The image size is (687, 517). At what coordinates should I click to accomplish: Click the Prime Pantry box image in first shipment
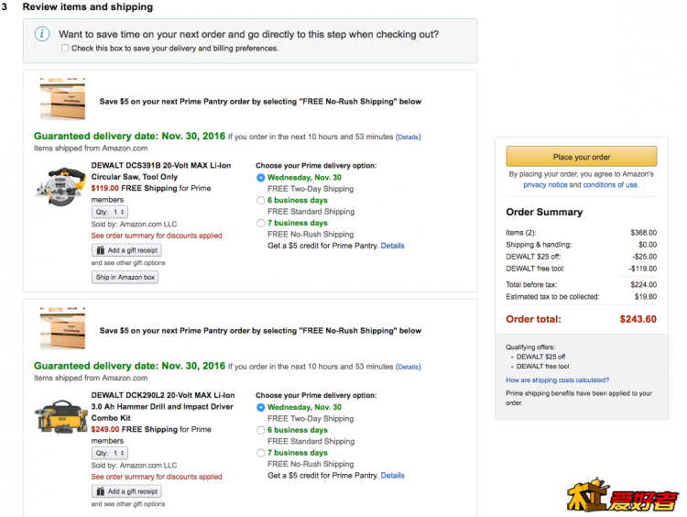tap(62, 99)
